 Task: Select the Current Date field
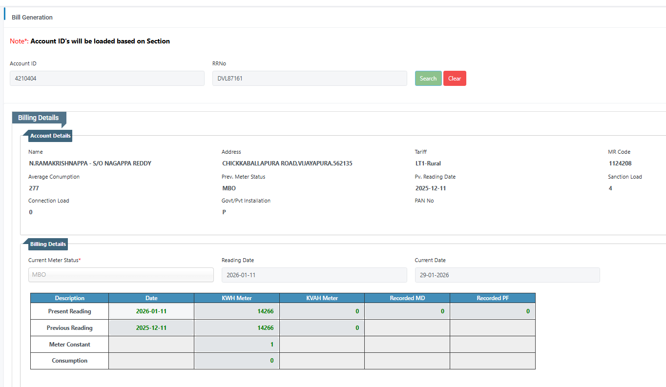pyautogui.click(x=507, y=275)
